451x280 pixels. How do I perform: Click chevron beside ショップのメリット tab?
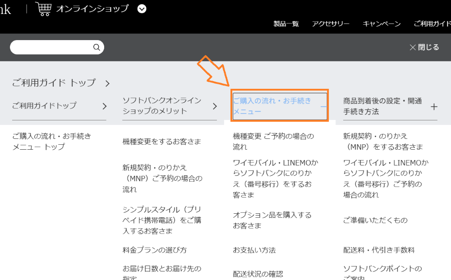click(x=215, y=106)
